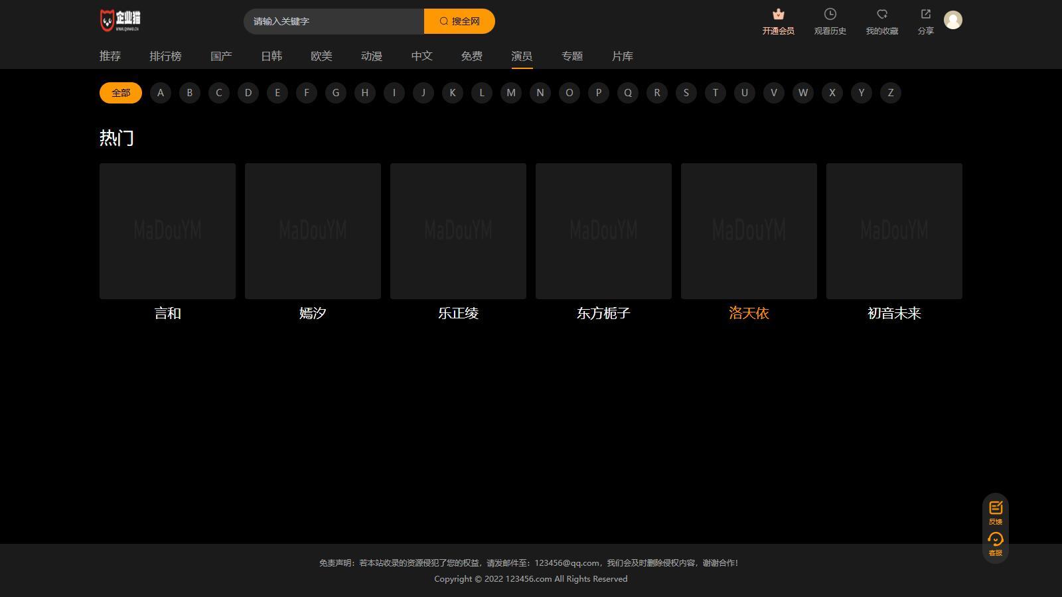Select the 专题 tab

[572, 56]
